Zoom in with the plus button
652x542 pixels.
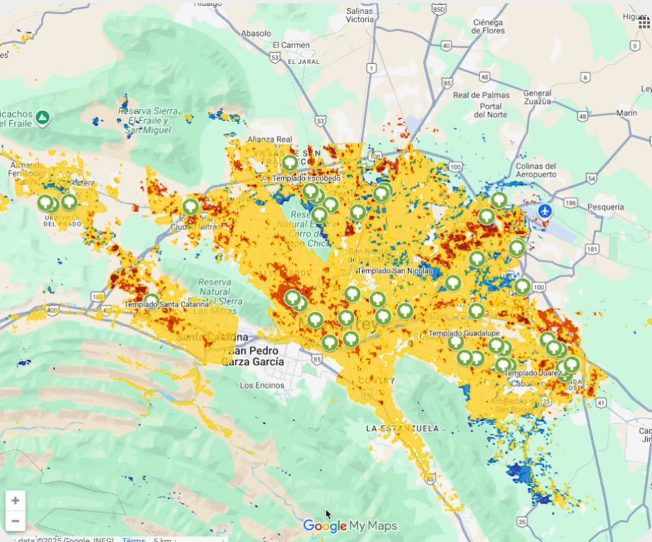pyautogui.click(x=15, y=501)
